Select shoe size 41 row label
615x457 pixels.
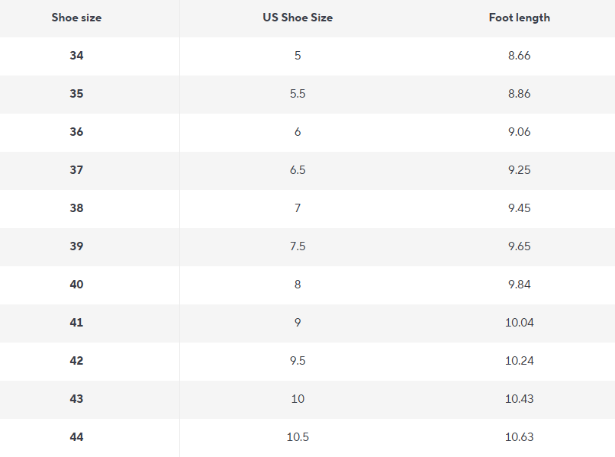tap(76, 323)
